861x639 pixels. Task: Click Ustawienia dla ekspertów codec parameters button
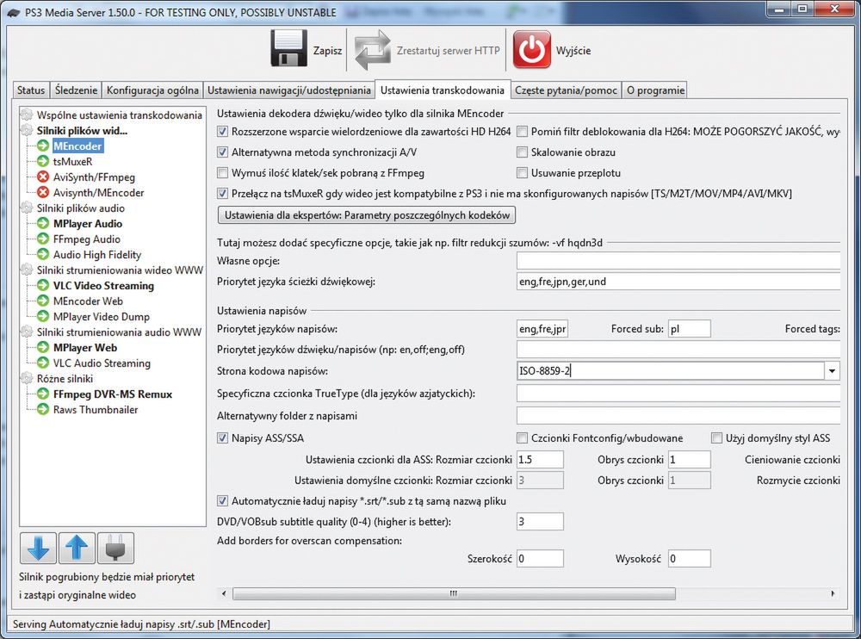point(367,214)
